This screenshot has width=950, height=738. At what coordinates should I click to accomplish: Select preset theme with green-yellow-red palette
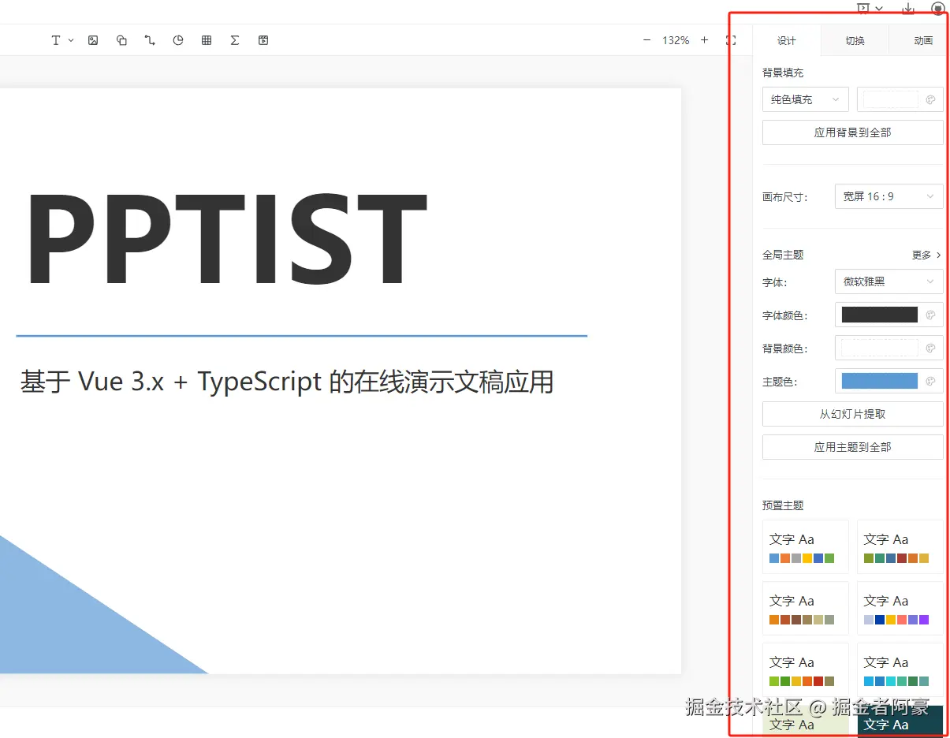pyautogui.click(x=806, y=669)
